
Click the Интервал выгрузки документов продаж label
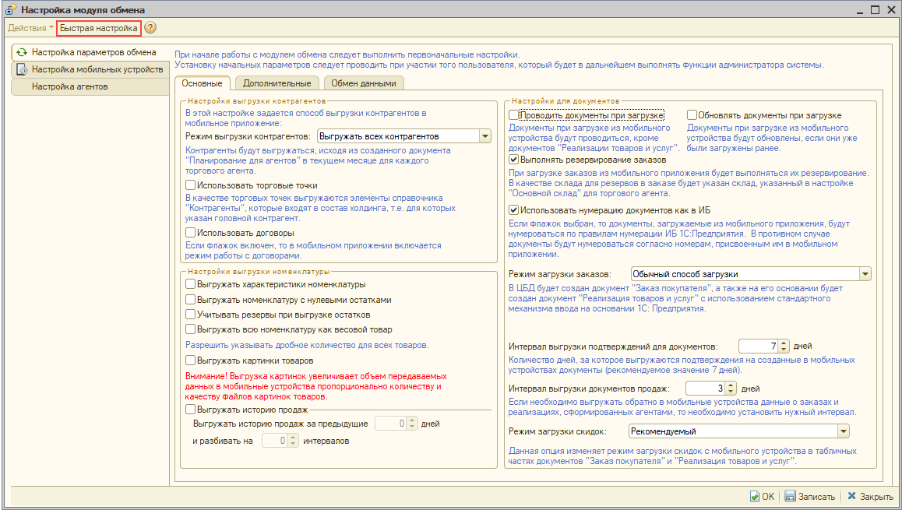tap(589, 389)
